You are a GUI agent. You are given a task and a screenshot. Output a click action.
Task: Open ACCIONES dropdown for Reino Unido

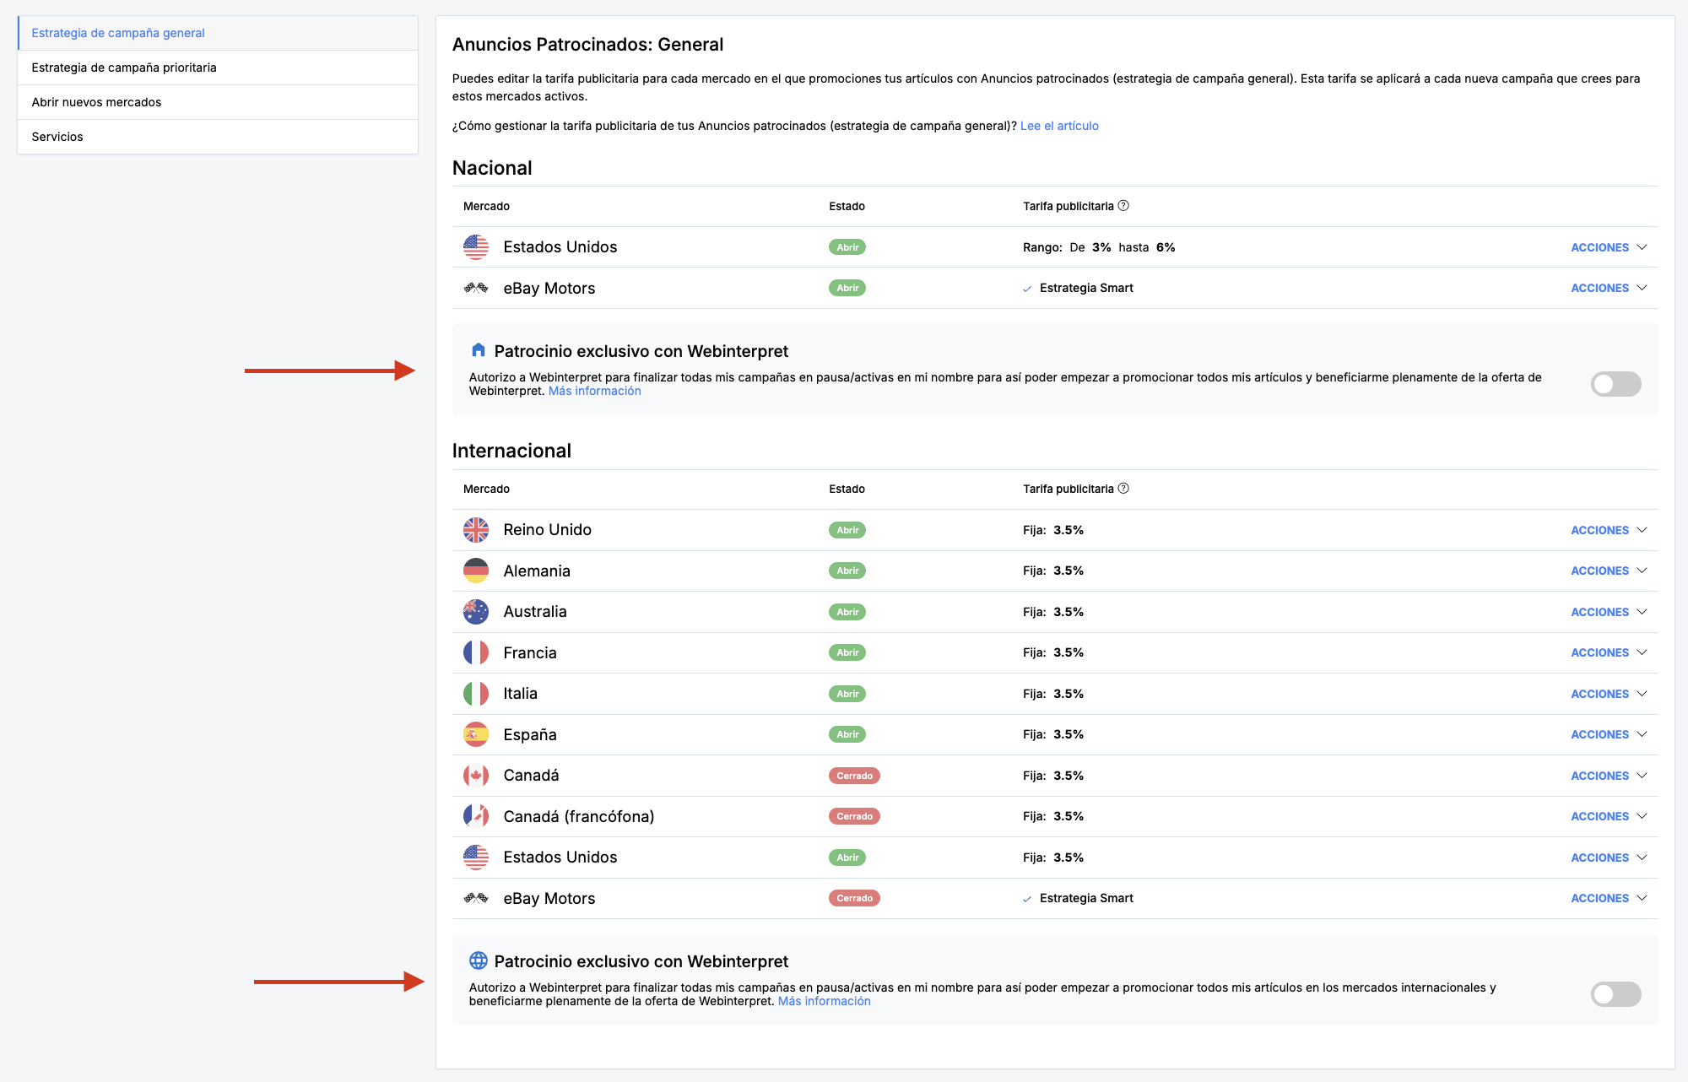click(x=1609, y=530)
